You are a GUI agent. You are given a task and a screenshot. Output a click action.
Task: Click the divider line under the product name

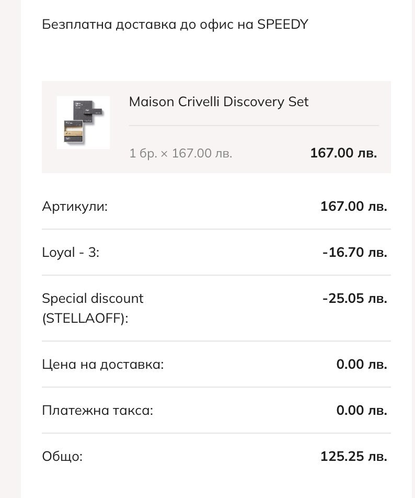click(253, 126)
